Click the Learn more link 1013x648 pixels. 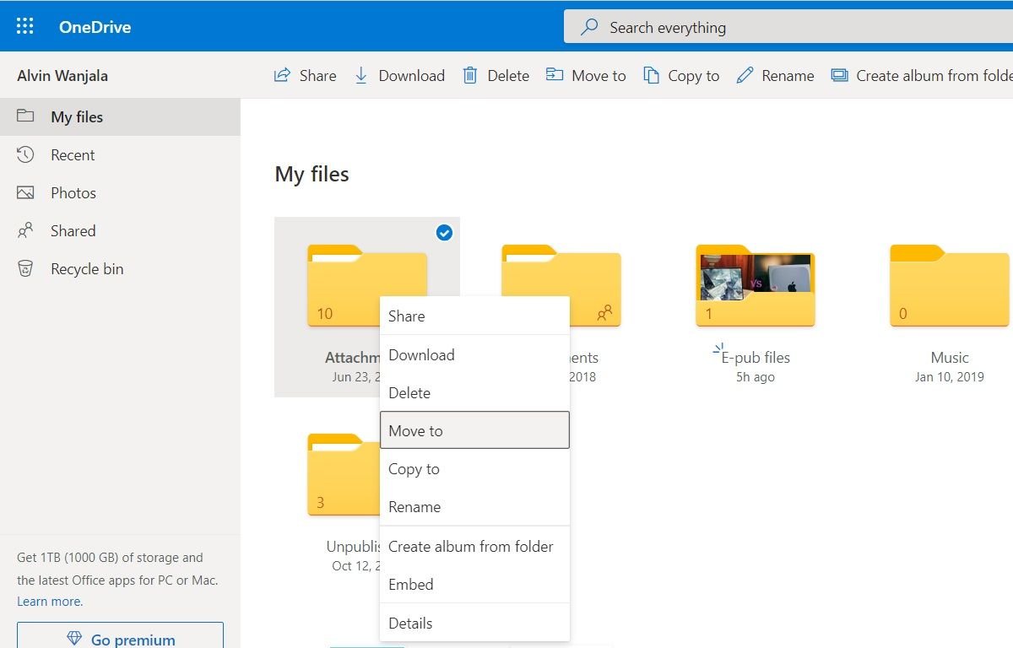coord(50,602)
